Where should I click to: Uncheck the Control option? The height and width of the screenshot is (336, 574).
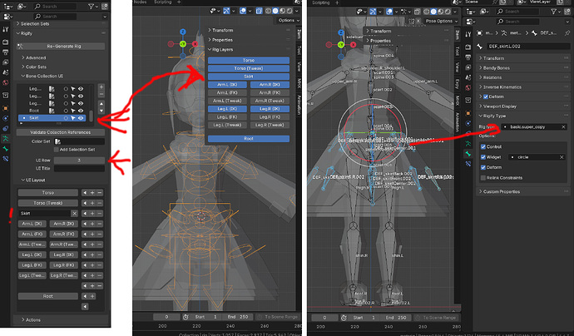pyautogui.click(x=483, y=146)
